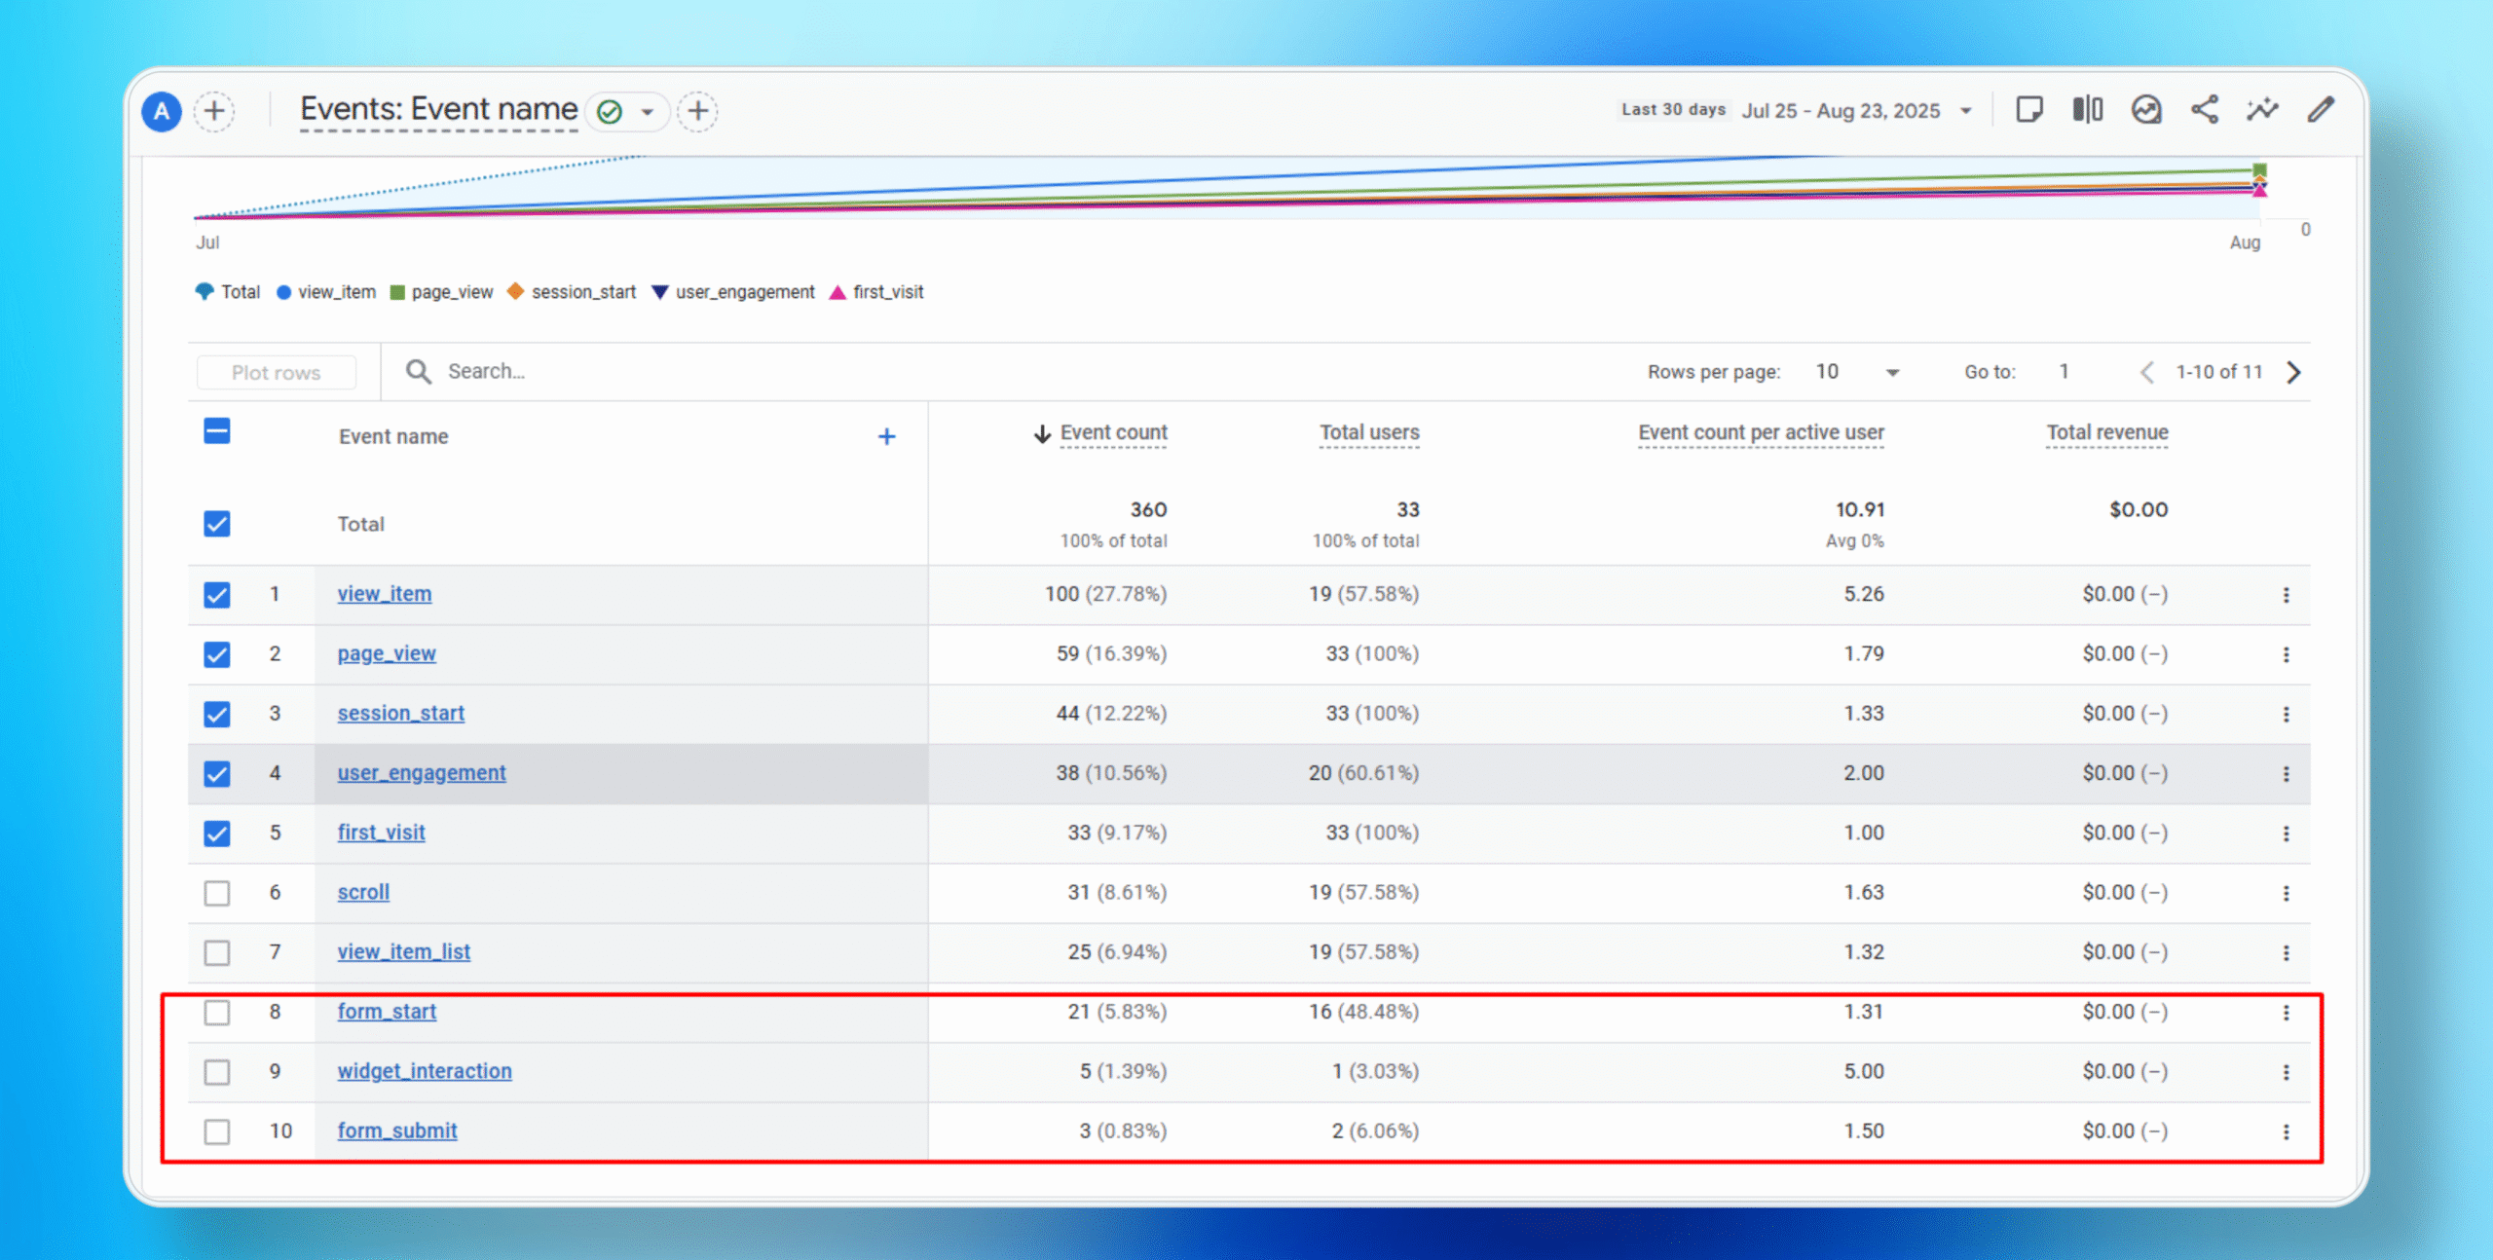The image size is (2493, 1260).
Task: Uncheck the view_item row checkbox
Action: 217,595
